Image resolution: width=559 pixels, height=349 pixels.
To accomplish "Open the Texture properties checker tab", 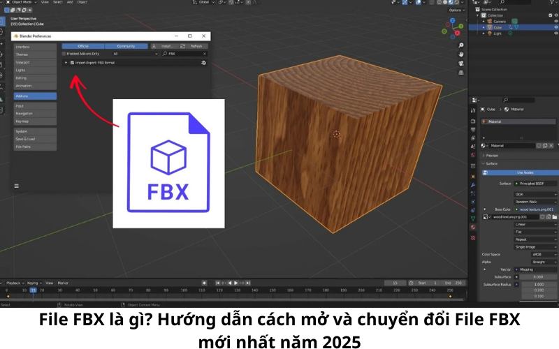I will point(473,238).
